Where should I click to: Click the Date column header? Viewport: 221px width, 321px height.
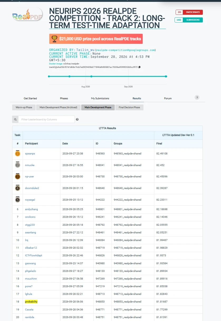(x=65, y=144)
